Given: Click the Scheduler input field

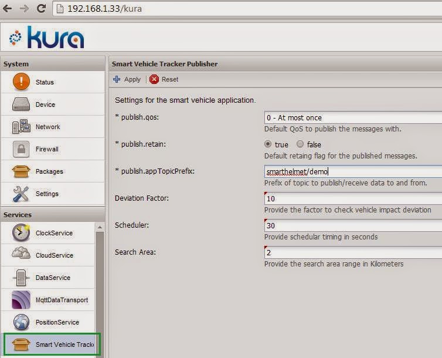Looking at the screenshot, I should 353,225.
